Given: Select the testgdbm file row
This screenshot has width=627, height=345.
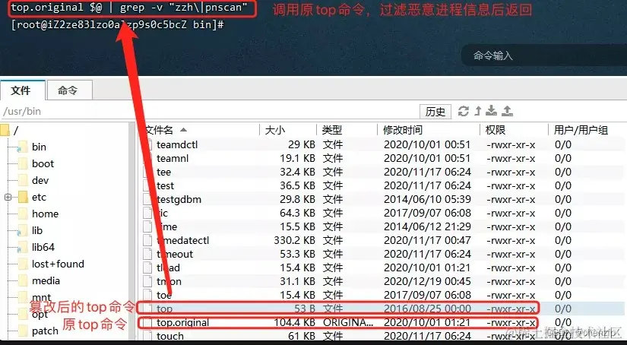Looking at the screenshot, I should 382,199.
